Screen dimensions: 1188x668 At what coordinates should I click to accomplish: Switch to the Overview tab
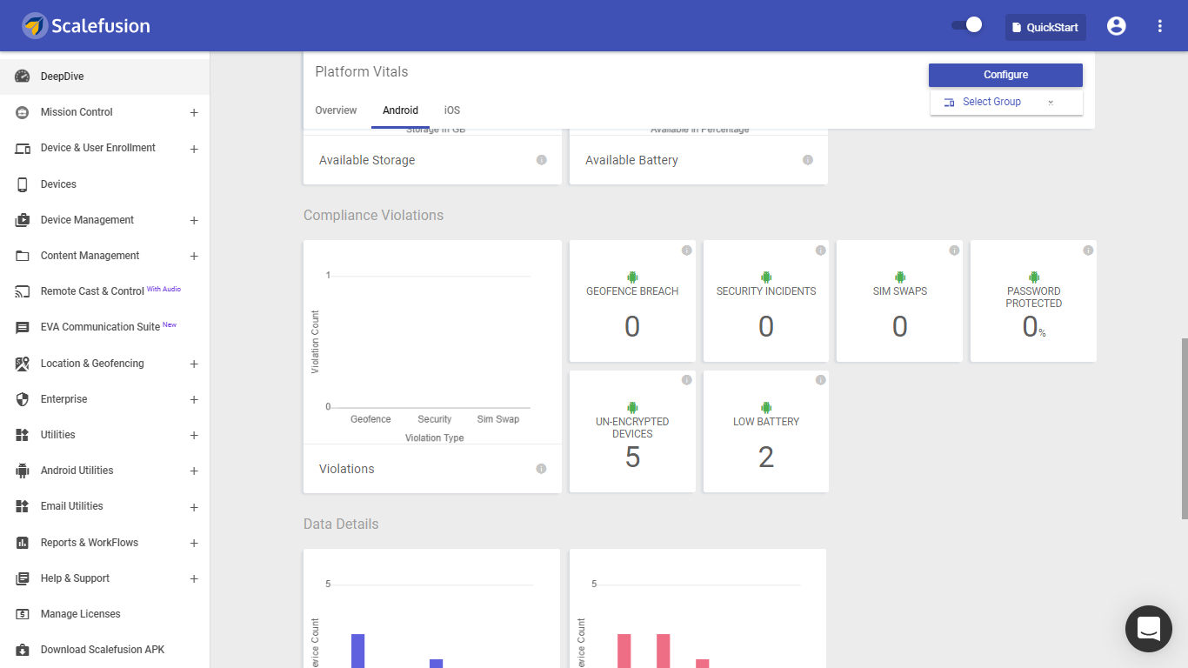tap(336, 110)
